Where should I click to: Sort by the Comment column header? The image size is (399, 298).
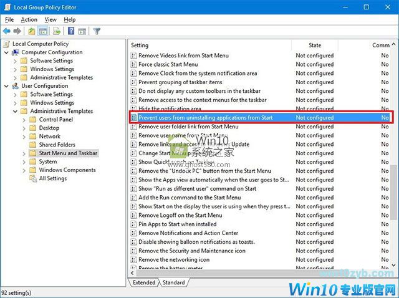click(364, 46)
